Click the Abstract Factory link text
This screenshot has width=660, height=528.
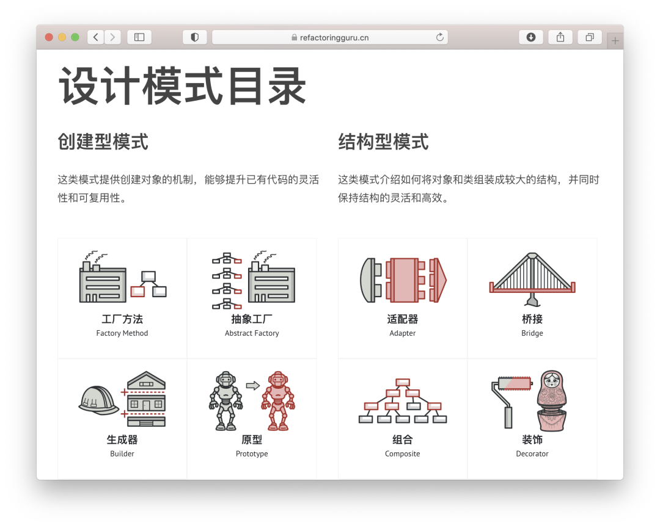point(252,333)
